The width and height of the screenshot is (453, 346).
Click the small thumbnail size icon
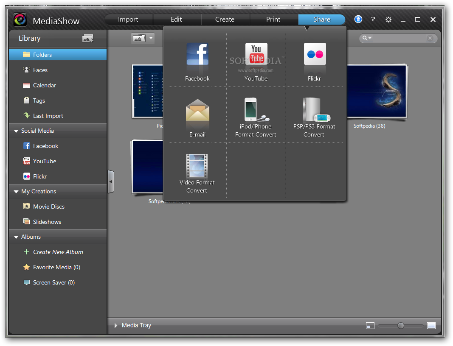click(370, 326)
